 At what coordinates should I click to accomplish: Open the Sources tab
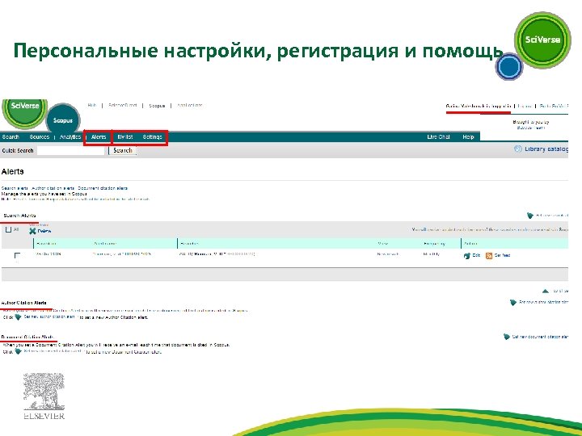pos(40,136)
